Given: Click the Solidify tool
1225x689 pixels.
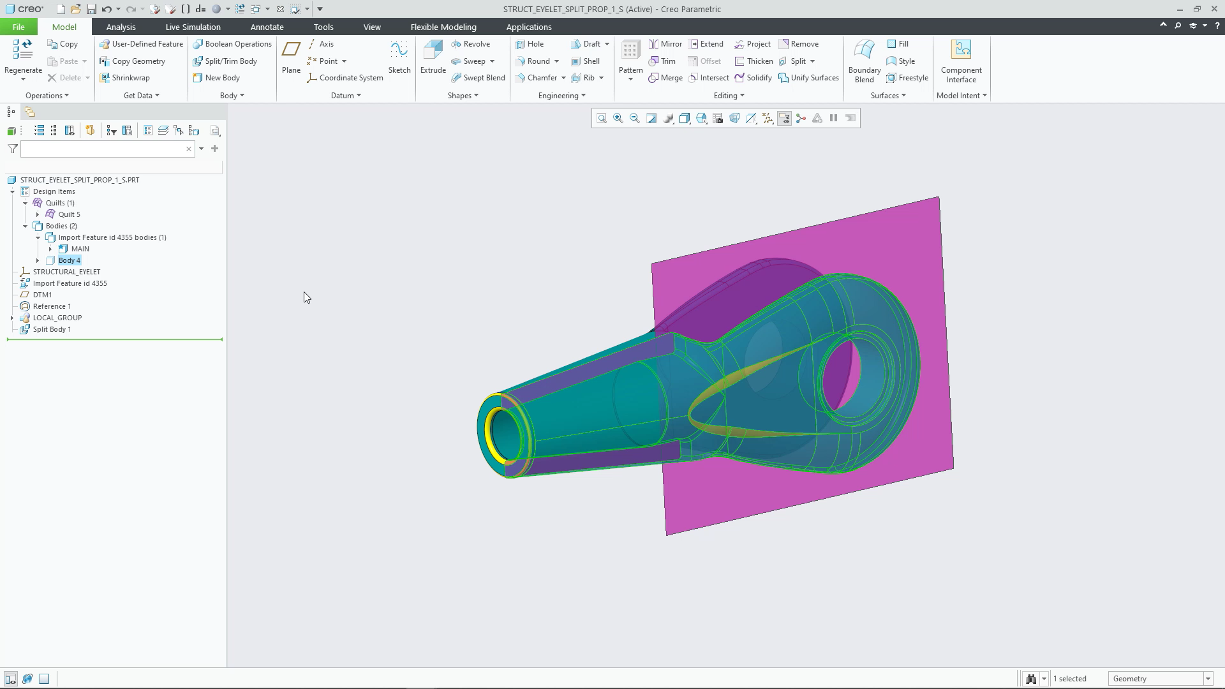Looking at the screenshot, I should (x=753, y=78).
